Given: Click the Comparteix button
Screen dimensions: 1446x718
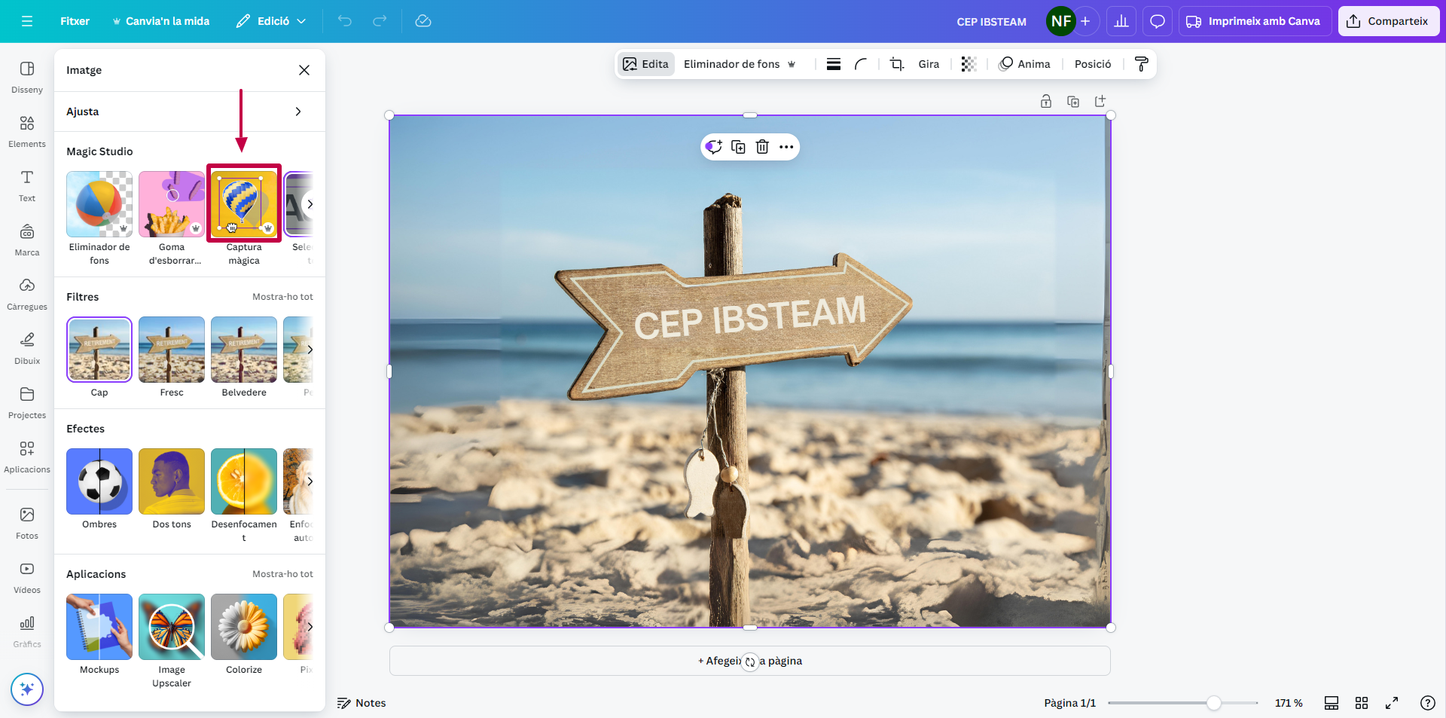Looking at the screenshot, I should [1388, 21].
